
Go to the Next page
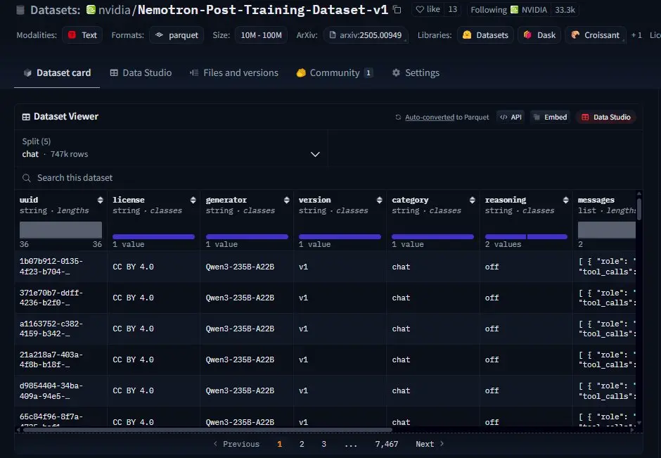pyautogui.click(x=430, y=444)
